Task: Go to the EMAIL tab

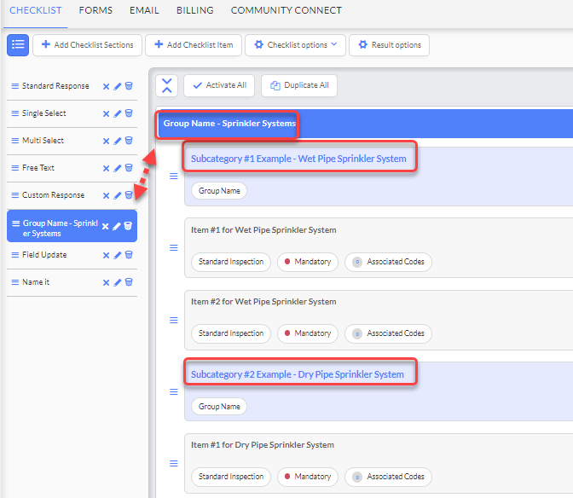Action: [x=144, y=10]
